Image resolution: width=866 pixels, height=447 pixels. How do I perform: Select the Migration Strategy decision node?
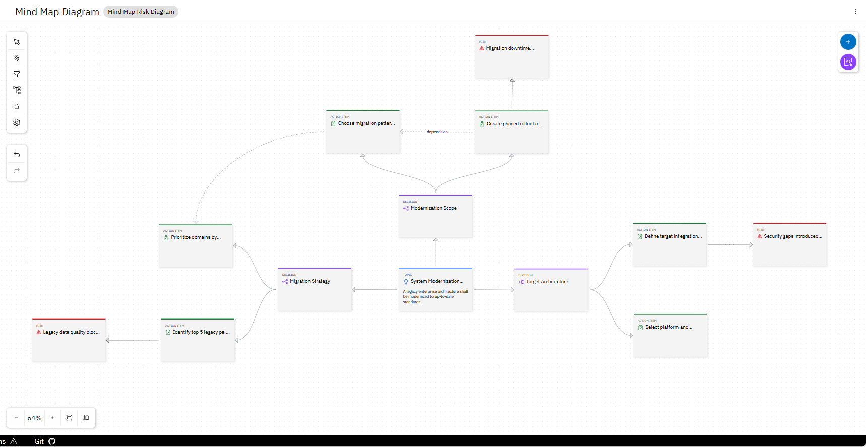pos(315,290)
